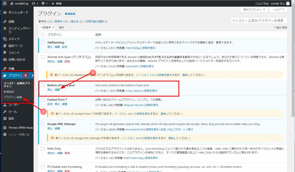The width and height of the screenshot is (295, 172).
Task: Open Frank Bültge author link
Action: [133, 48]
